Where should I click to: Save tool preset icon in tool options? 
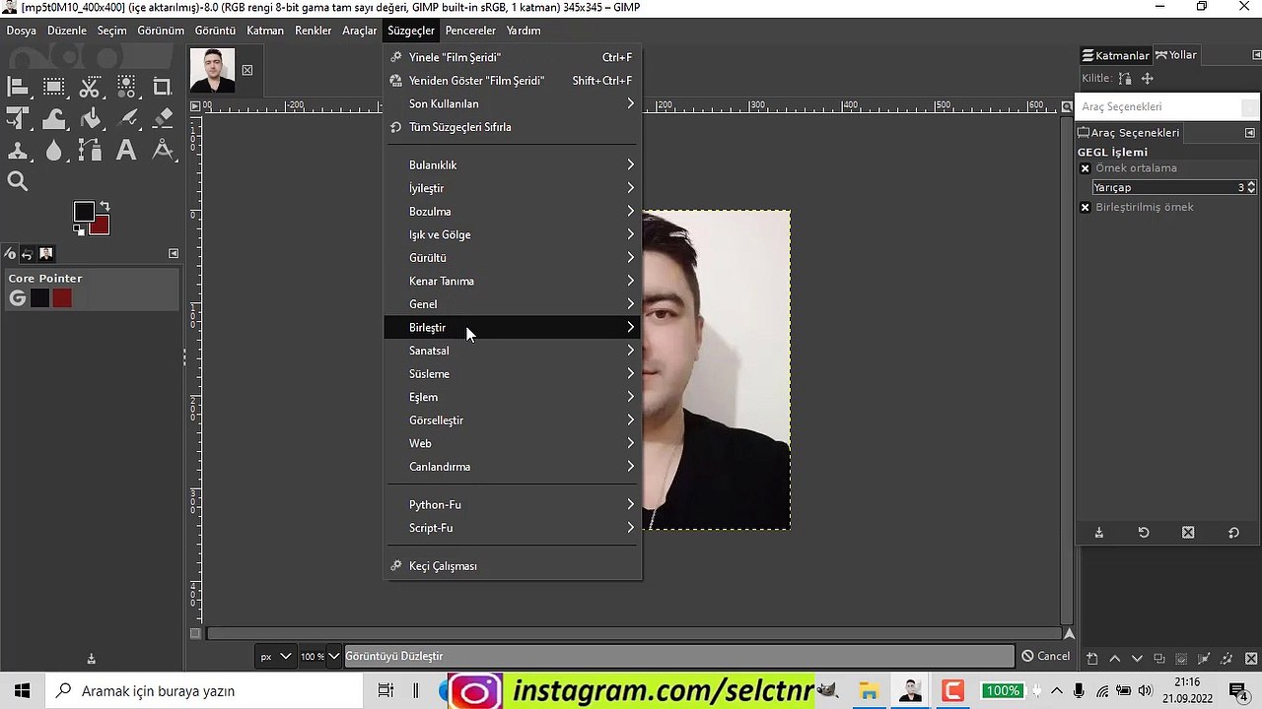point(1098,533)
